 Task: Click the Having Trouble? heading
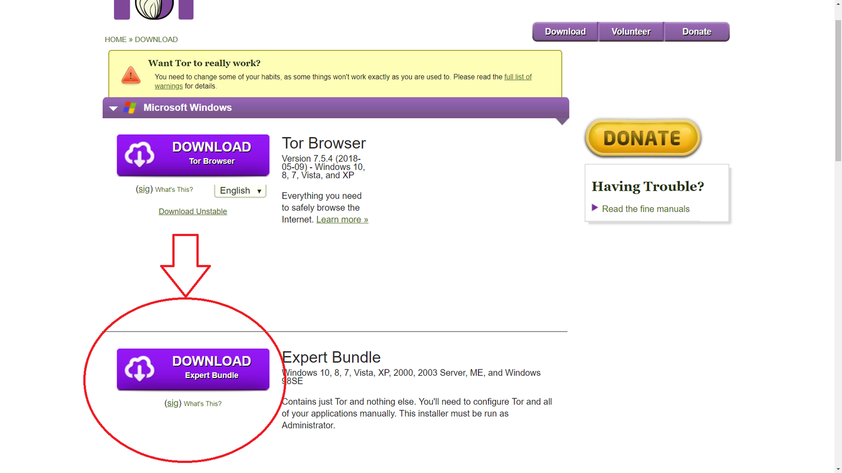(648, 187)
